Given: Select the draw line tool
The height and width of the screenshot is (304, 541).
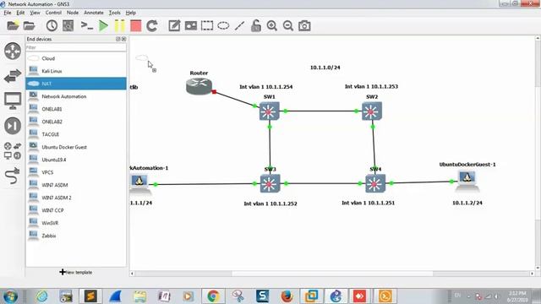Looking at the screenshot, I should pos(239,25).
